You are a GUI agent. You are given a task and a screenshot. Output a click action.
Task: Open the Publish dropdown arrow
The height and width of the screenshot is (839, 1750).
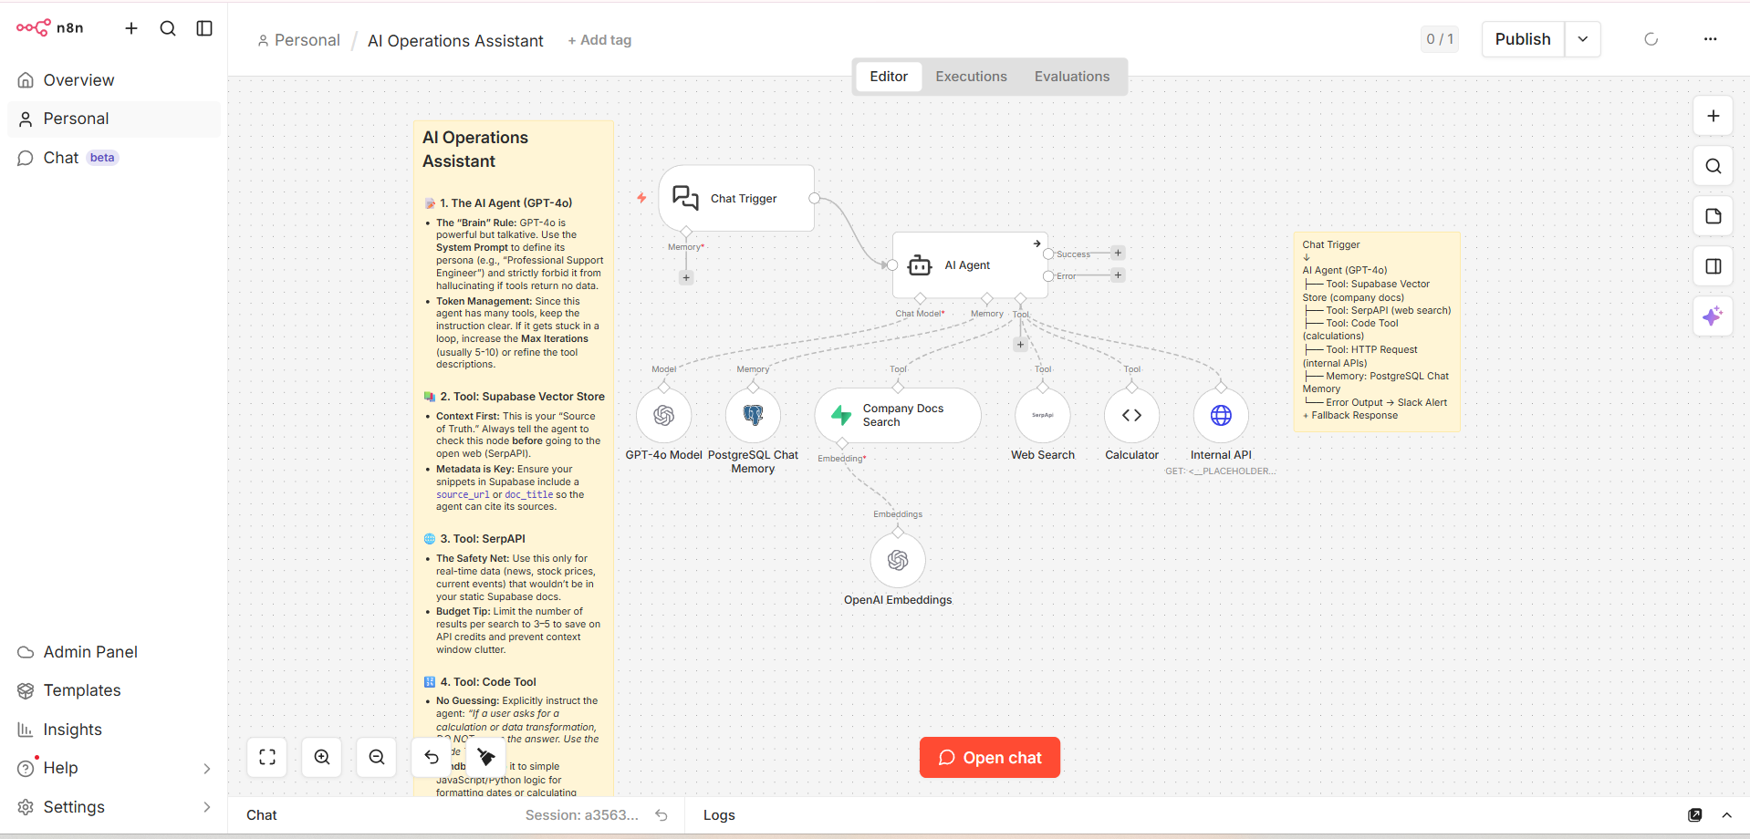(1583, 39)
